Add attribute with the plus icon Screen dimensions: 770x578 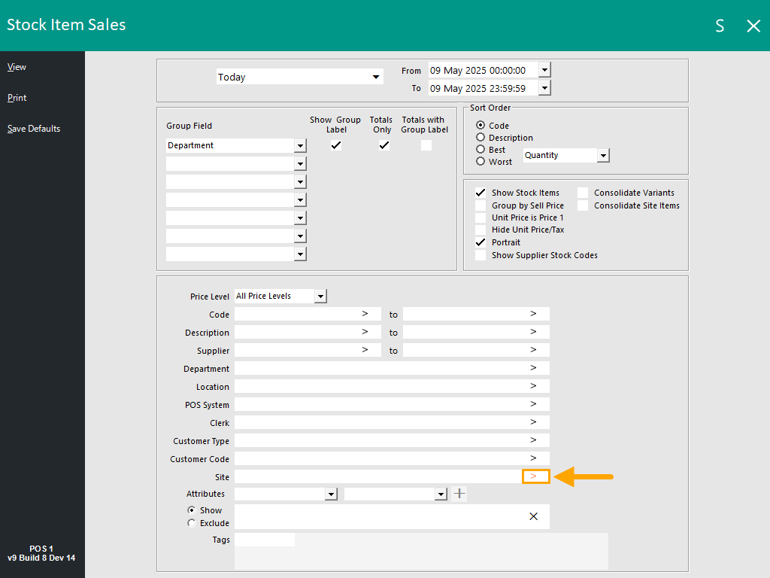[459, 494]
